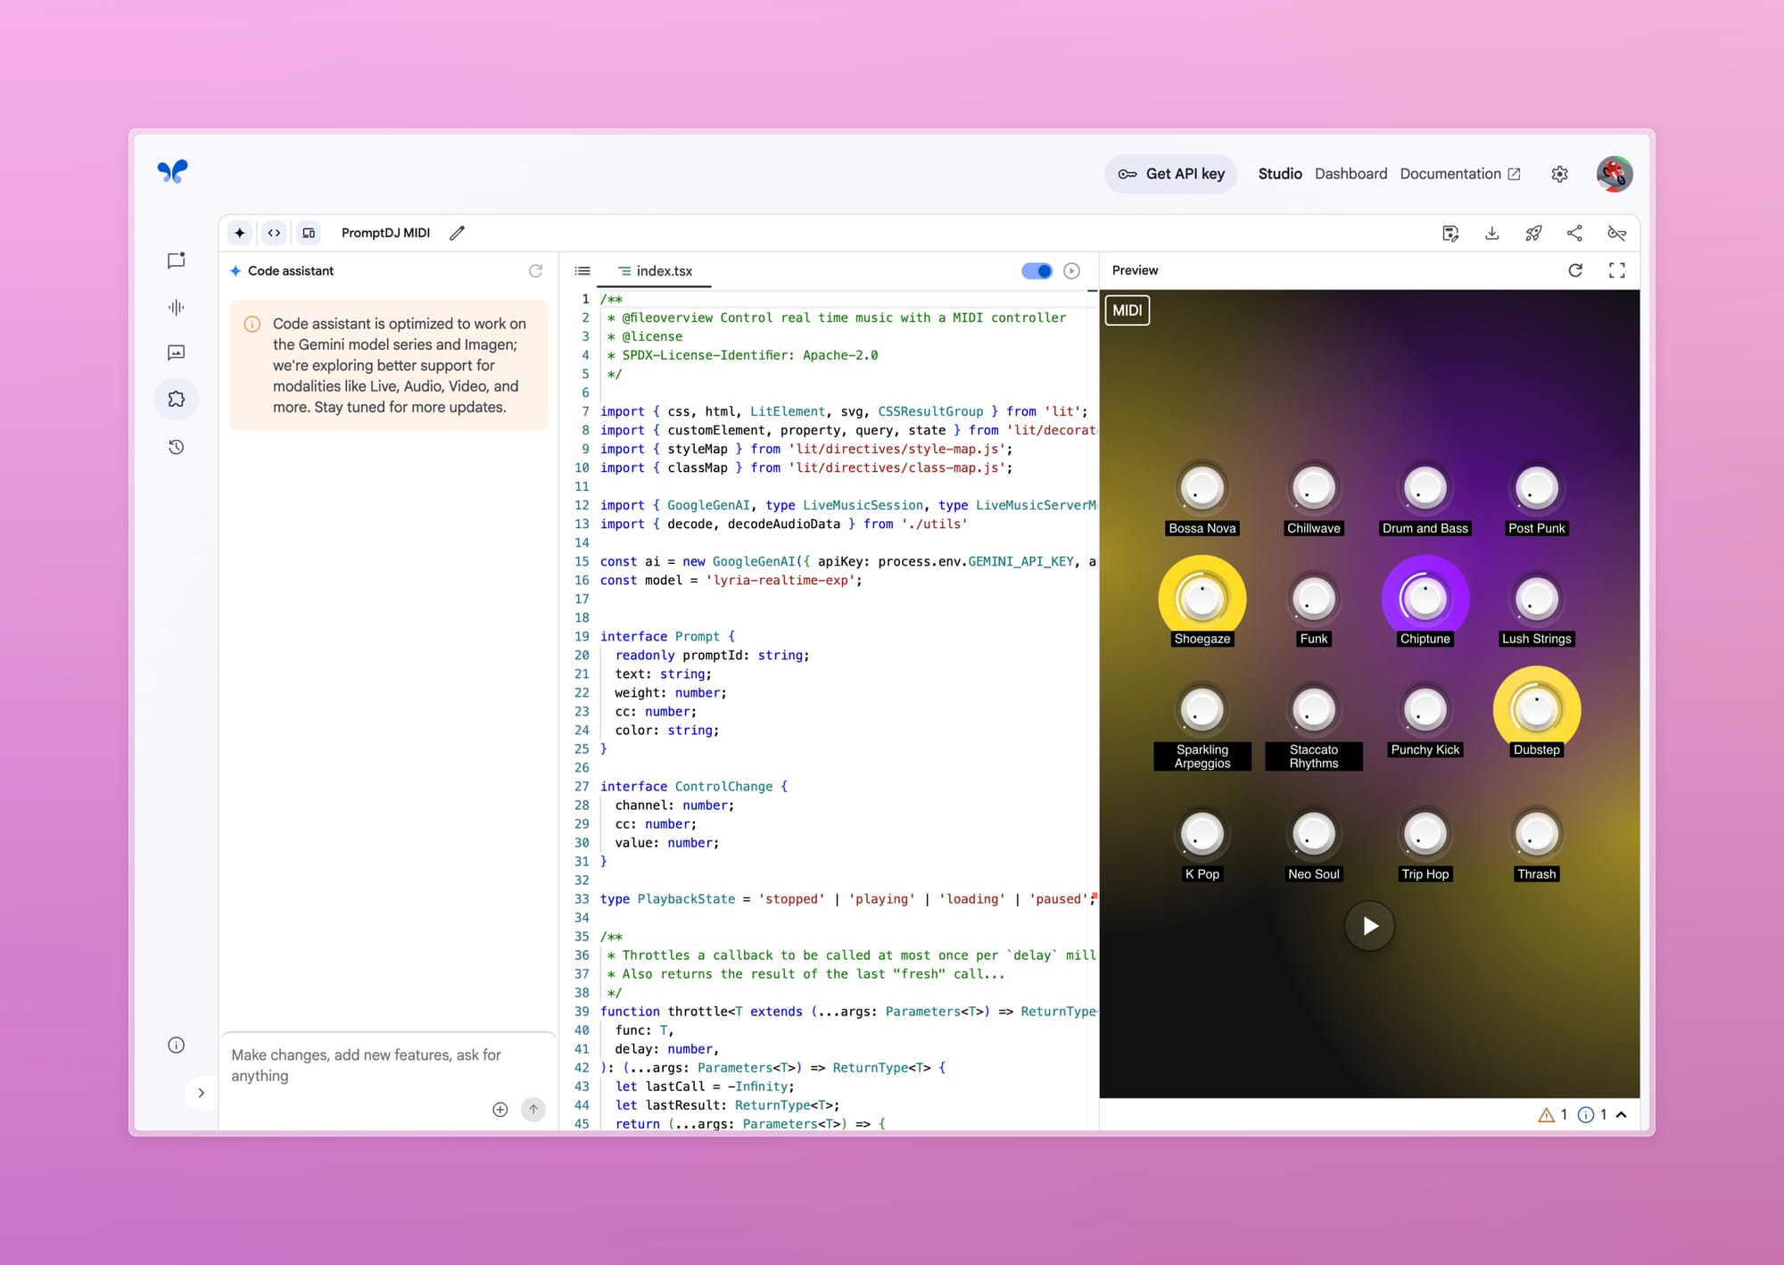1784x1265 pixels.
Task: Share the PromptDJ MIDI app
Action: click(x=1574, y=233)
